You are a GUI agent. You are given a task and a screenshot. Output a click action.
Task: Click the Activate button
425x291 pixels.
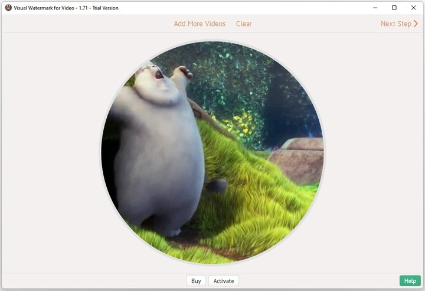pyautogui.click(x=224, y=281)
